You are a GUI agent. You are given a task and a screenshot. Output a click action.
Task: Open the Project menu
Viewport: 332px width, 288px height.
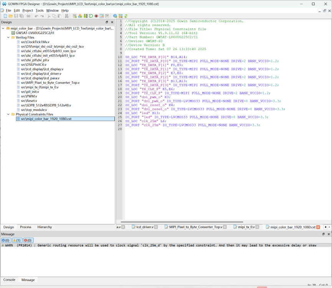click(28, 10)
